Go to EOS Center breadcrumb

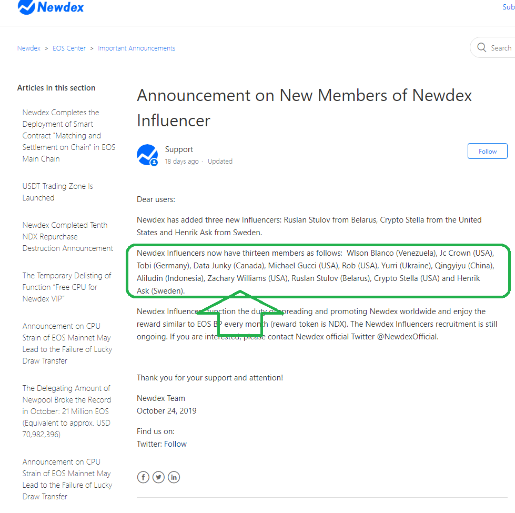(69, 48)
